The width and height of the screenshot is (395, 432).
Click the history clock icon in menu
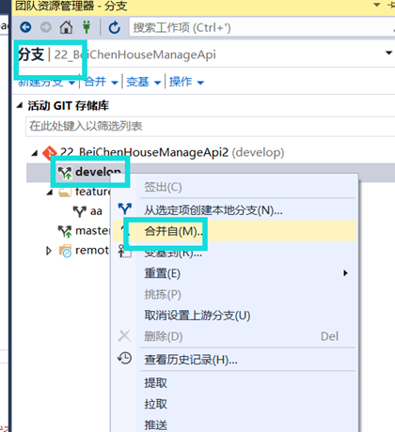(x=124, y=358)
